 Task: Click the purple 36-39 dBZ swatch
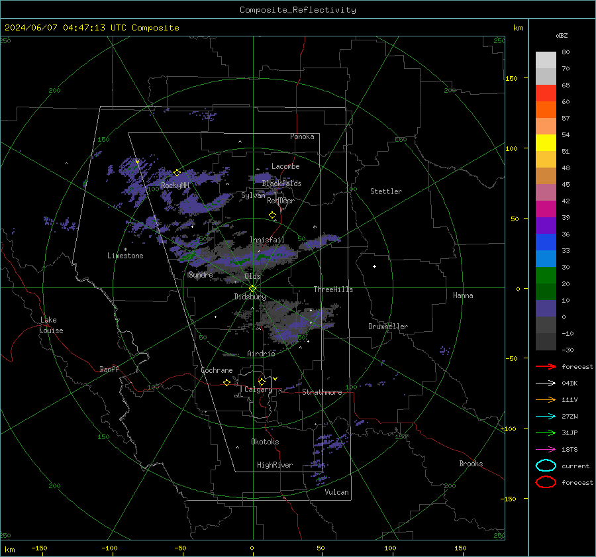(x=546, y=226)
